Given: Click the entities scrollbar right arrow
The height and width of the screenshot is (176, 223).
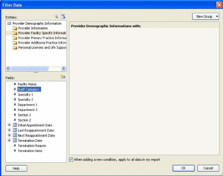Looking at the screenshot, I should [64, 68].
